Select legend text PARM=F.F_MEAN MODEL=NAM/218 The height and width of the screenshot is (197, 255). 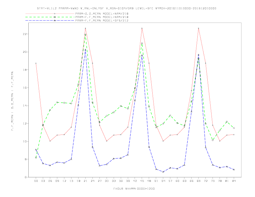coord(102,17)
